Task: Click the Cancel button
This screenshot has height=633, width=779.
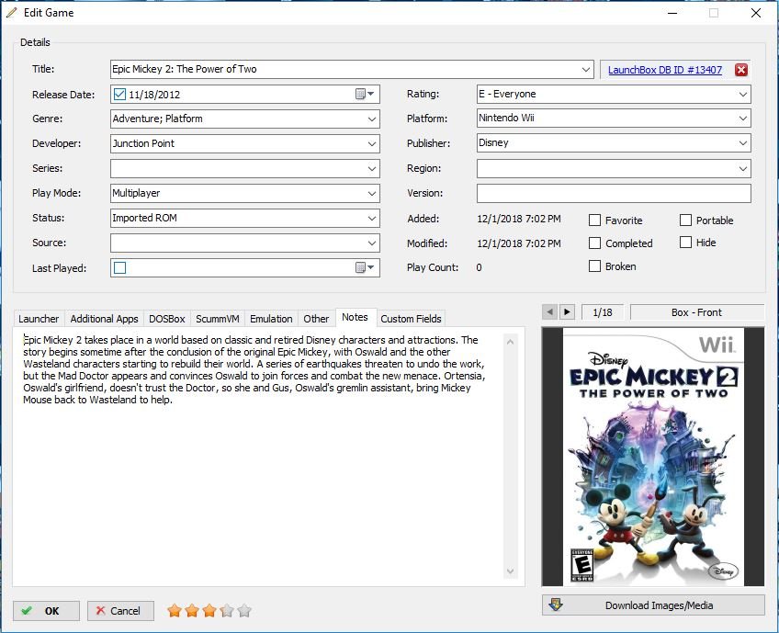Action: coord(120,611)
